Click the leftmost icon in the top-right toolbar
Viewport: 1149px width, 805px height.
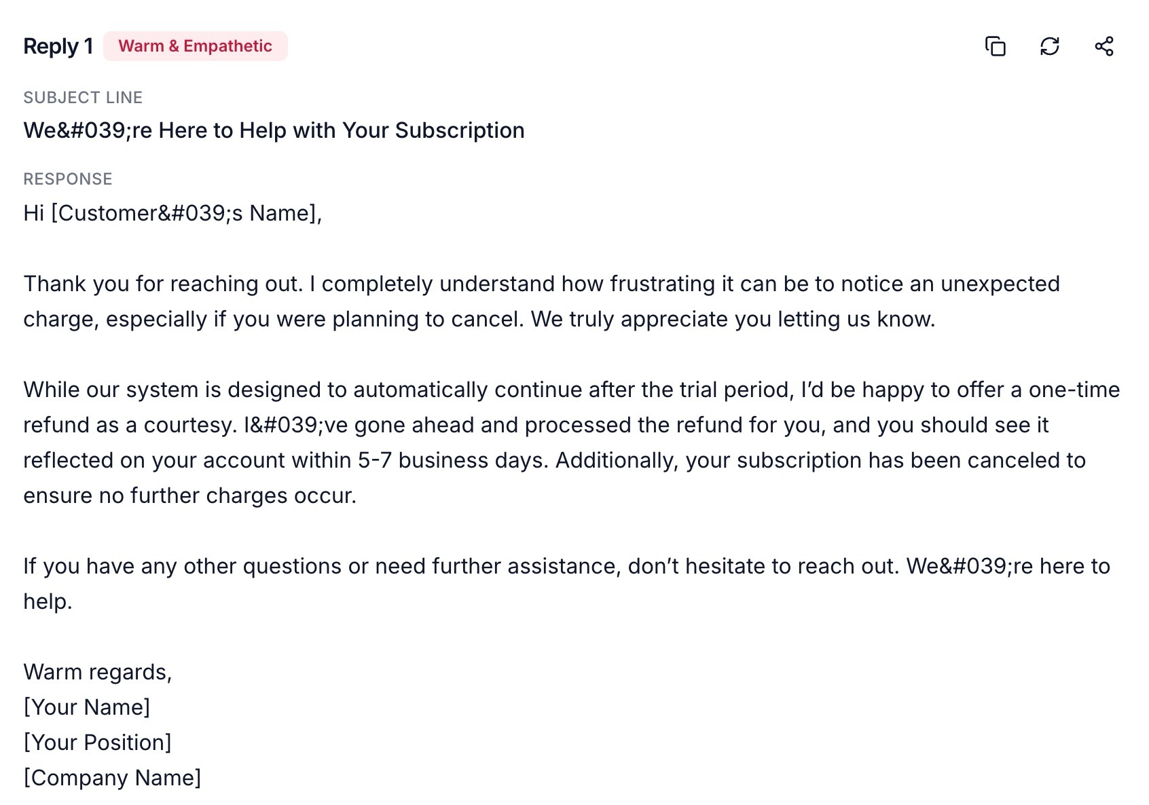pyautogui.click(x=996, y=46)
